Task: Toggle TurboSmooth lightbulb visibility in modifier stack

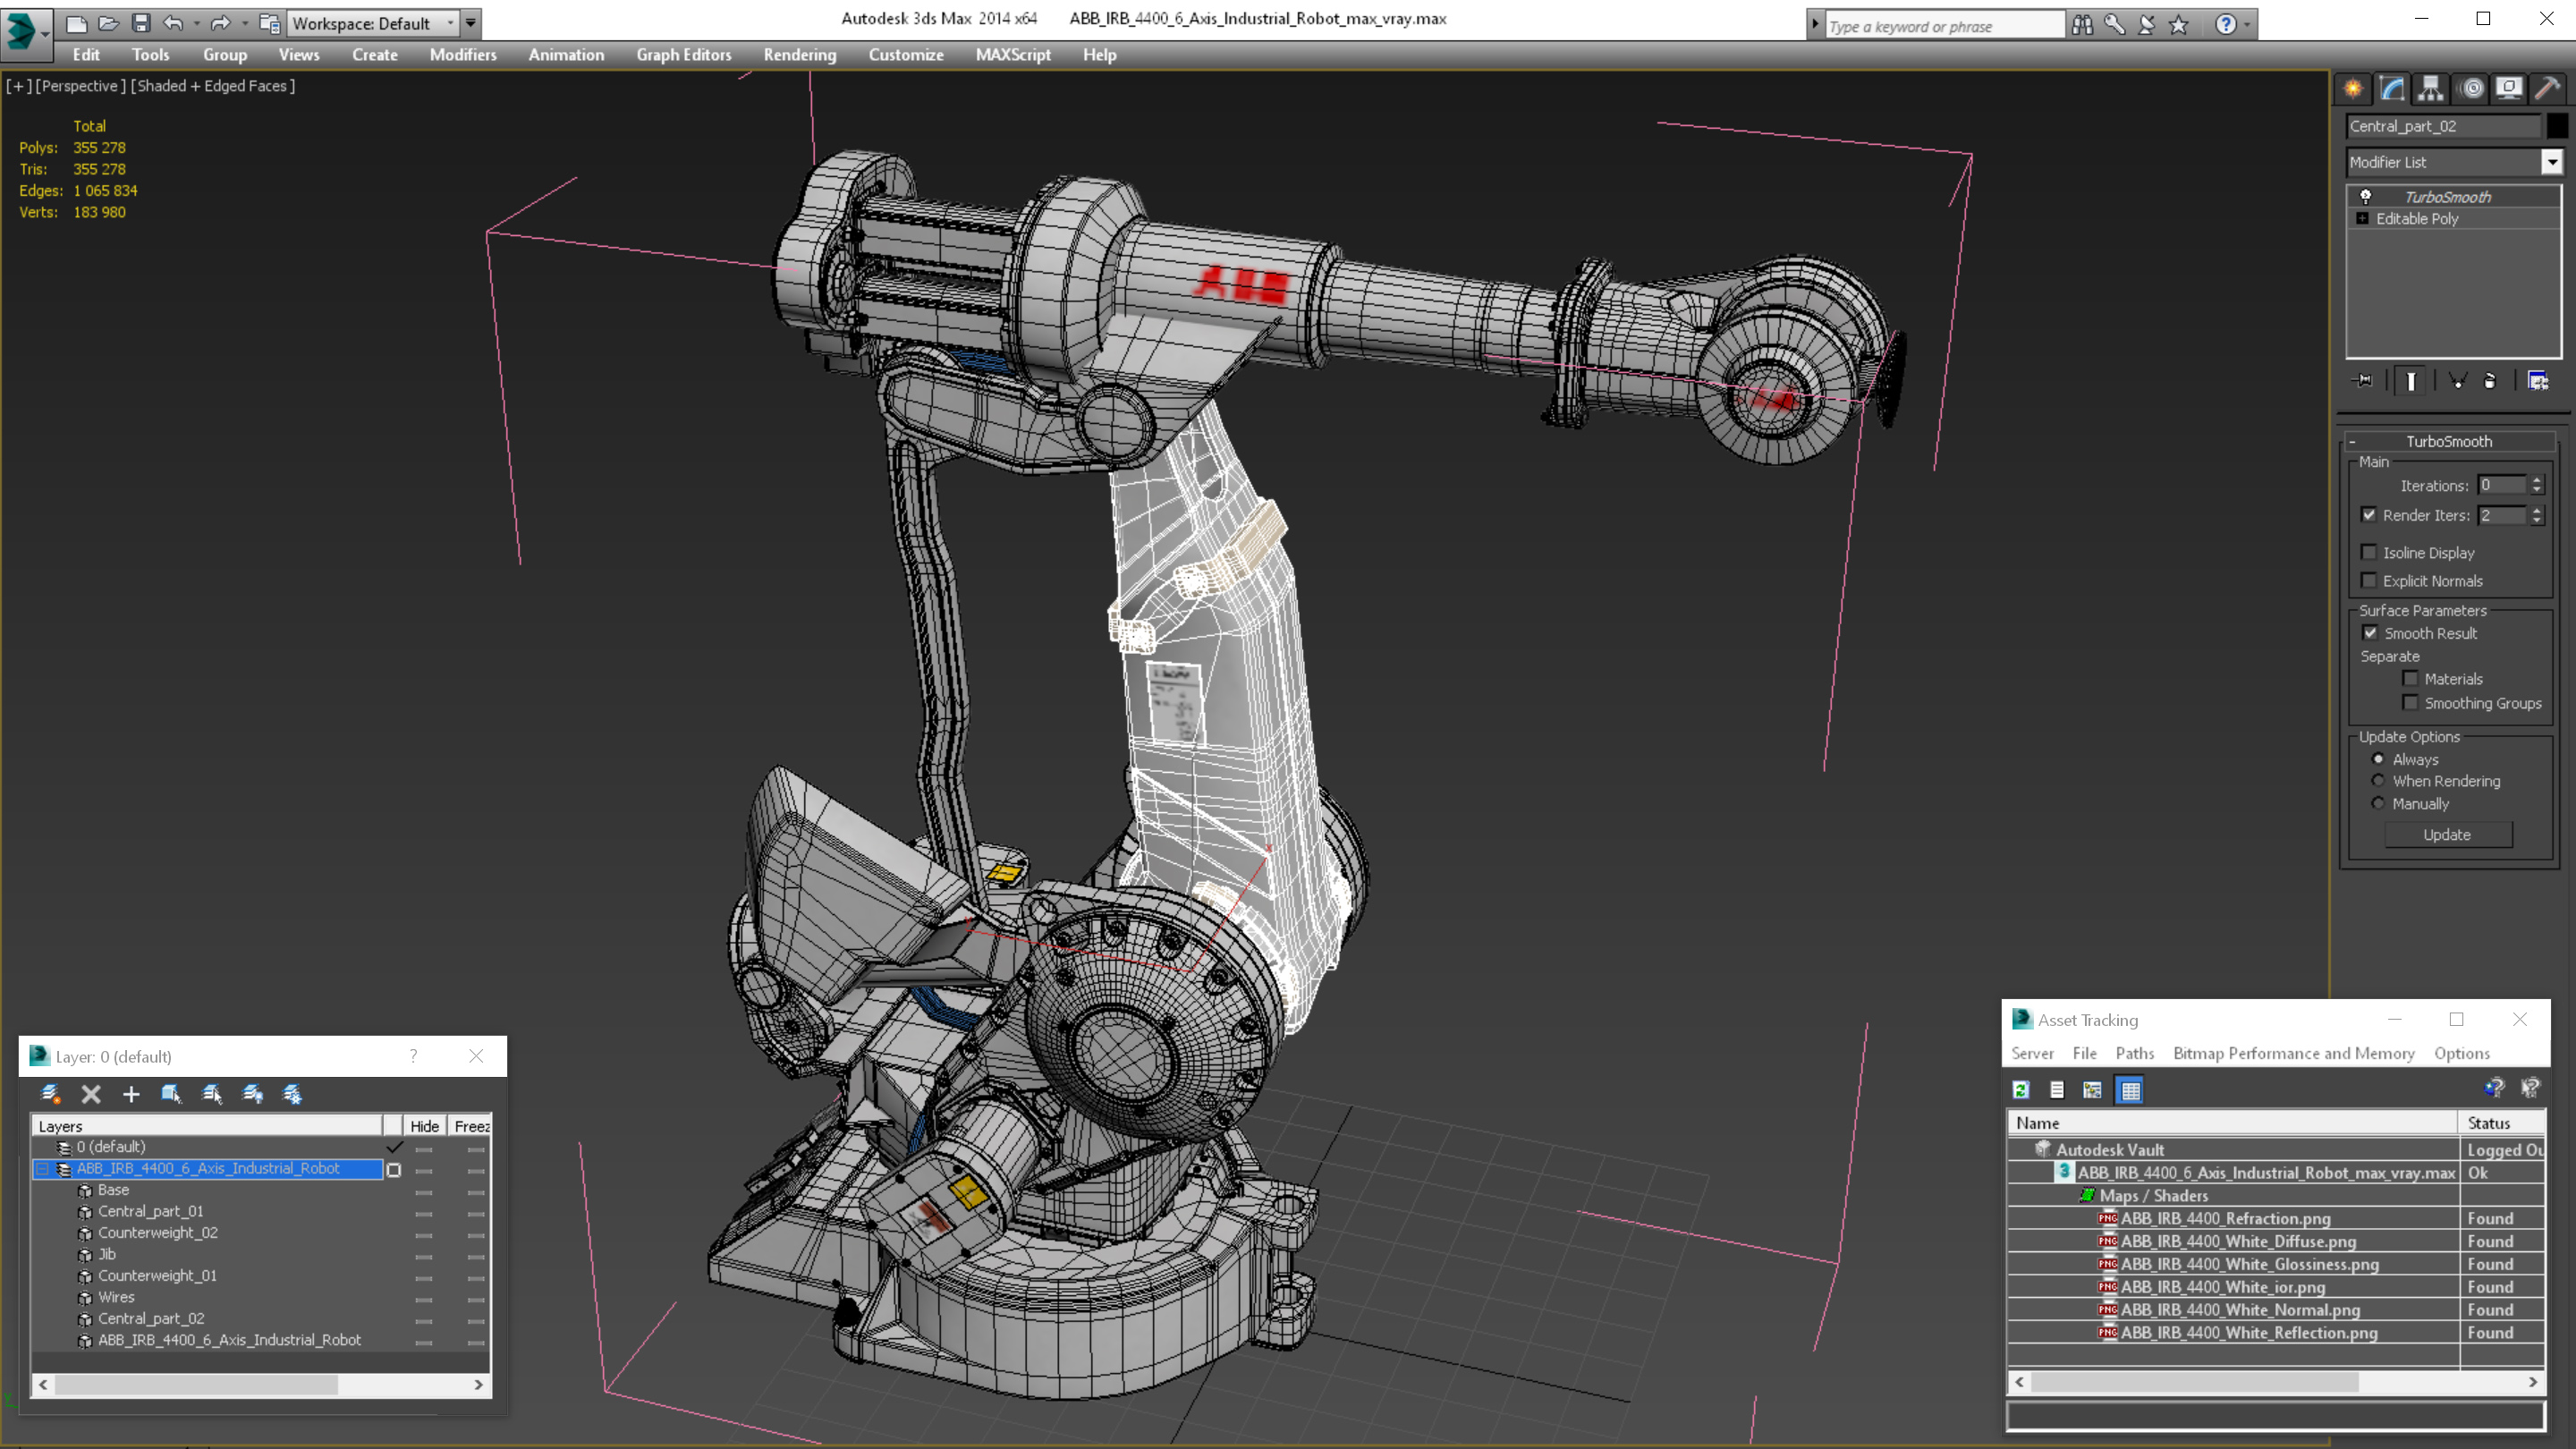Action: [2366, 197]
